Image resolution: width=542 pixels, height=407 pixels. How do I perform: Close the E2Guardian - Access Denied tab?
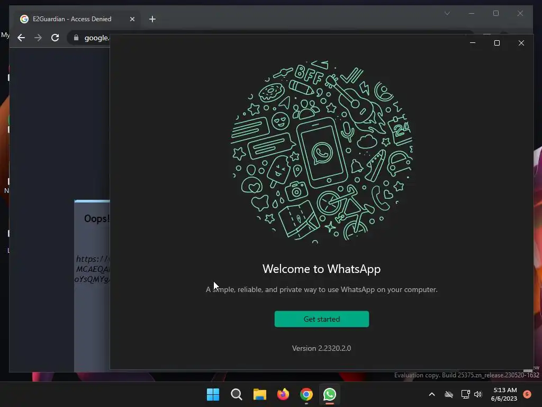tap(132, 19)
